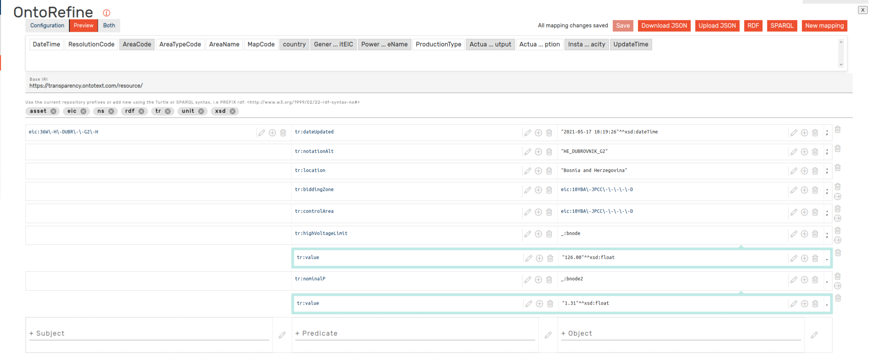
Task: Switch to the Configuration tab
Action: [47, 26]
